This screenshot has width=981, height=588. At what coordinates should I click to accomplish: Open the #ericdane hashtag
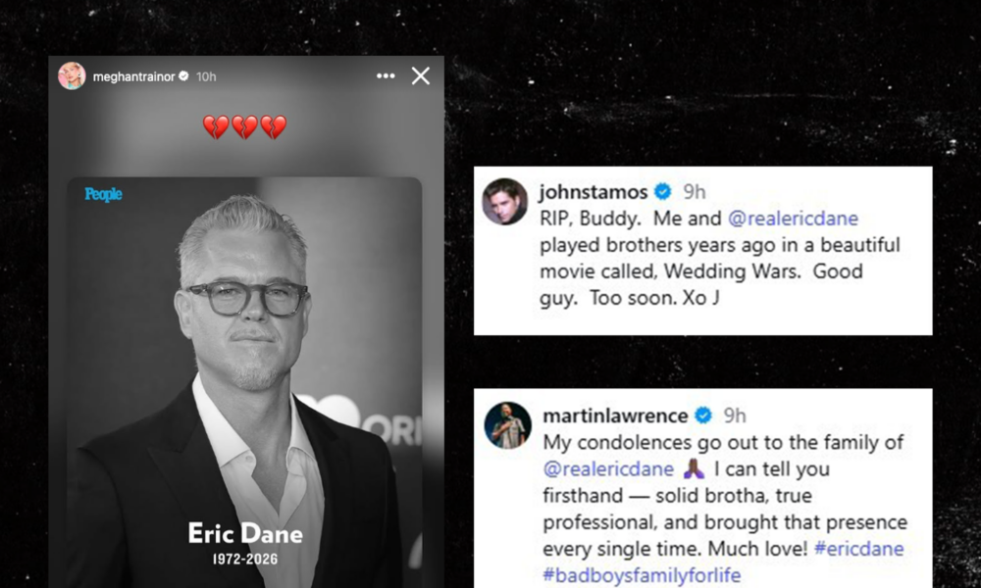pos(859,549)
